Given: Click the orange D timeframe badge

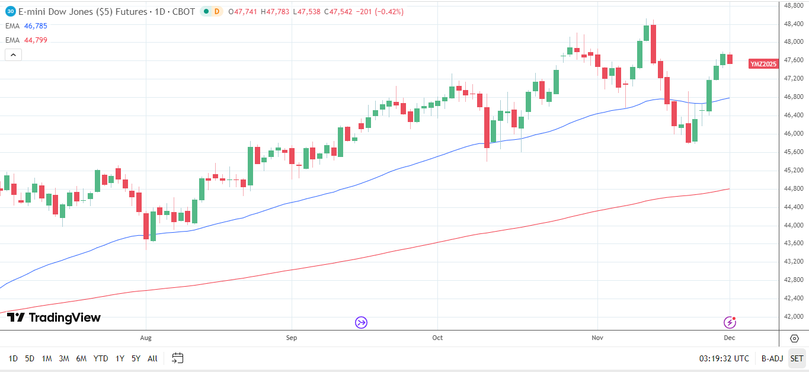Looking at the screenshot, I should [x=216, y=11].
